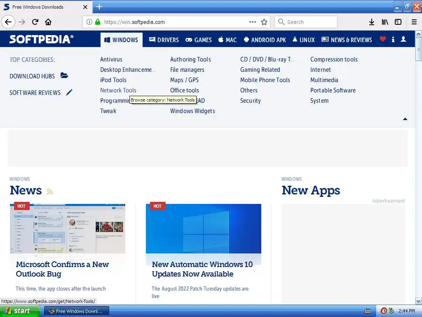Open Mobile Phone Tools category
This screenshot has height=317, width=422.
(x=265, y=80)
